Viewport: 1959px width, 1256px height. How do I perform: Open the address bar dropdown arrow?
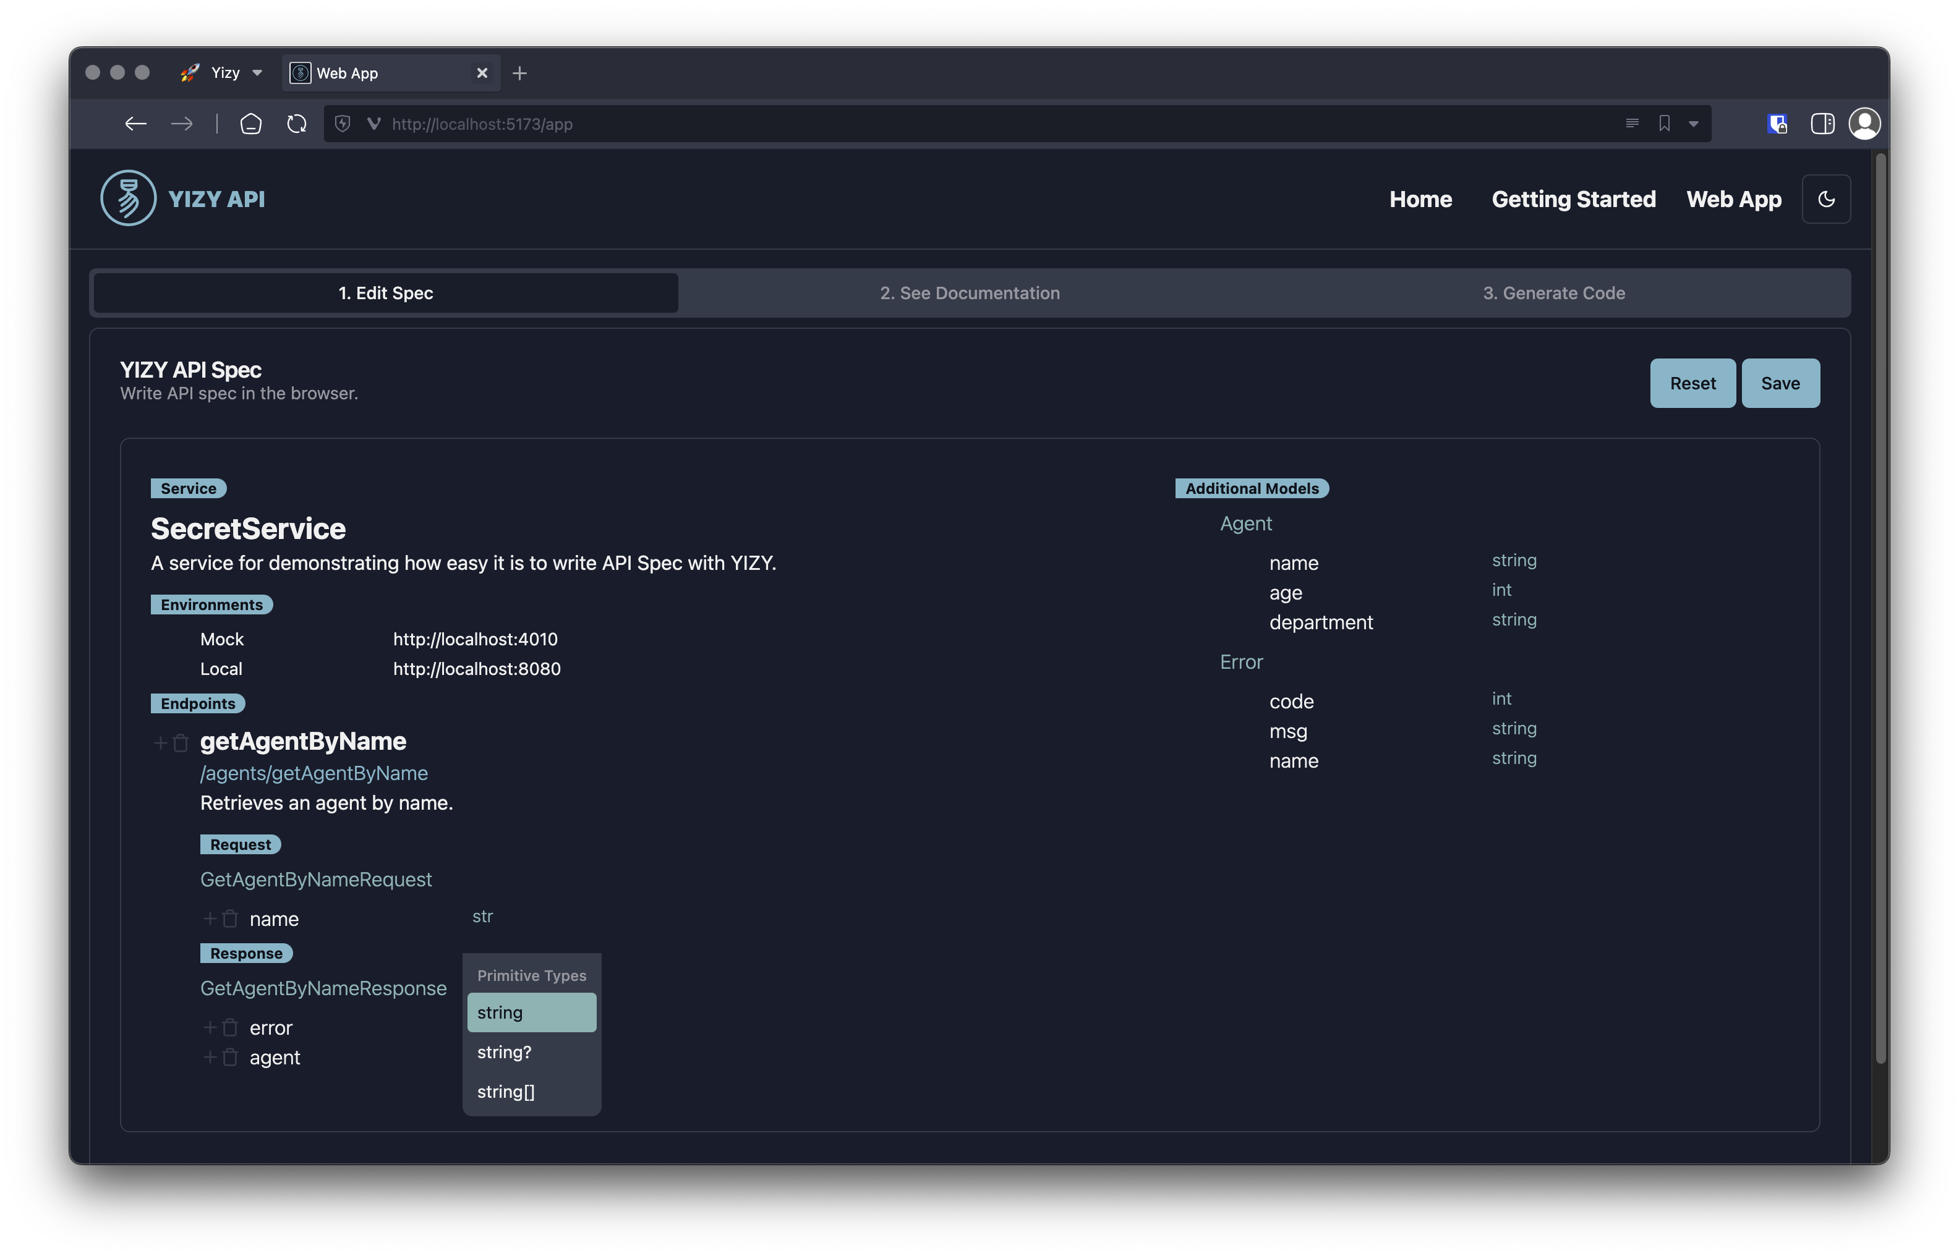(x=1694, y=125)
